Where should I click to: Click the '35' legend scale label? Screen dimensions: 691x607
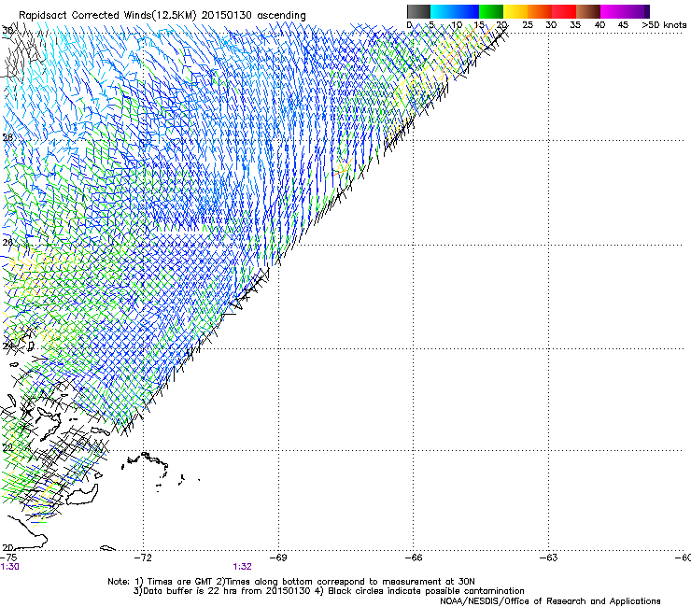575,25
